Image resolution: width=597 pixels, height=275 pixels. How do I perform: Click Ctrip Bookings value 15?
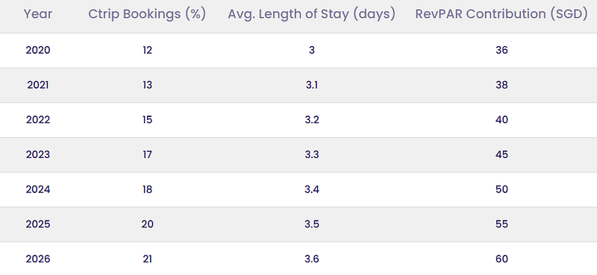[147, 120]
